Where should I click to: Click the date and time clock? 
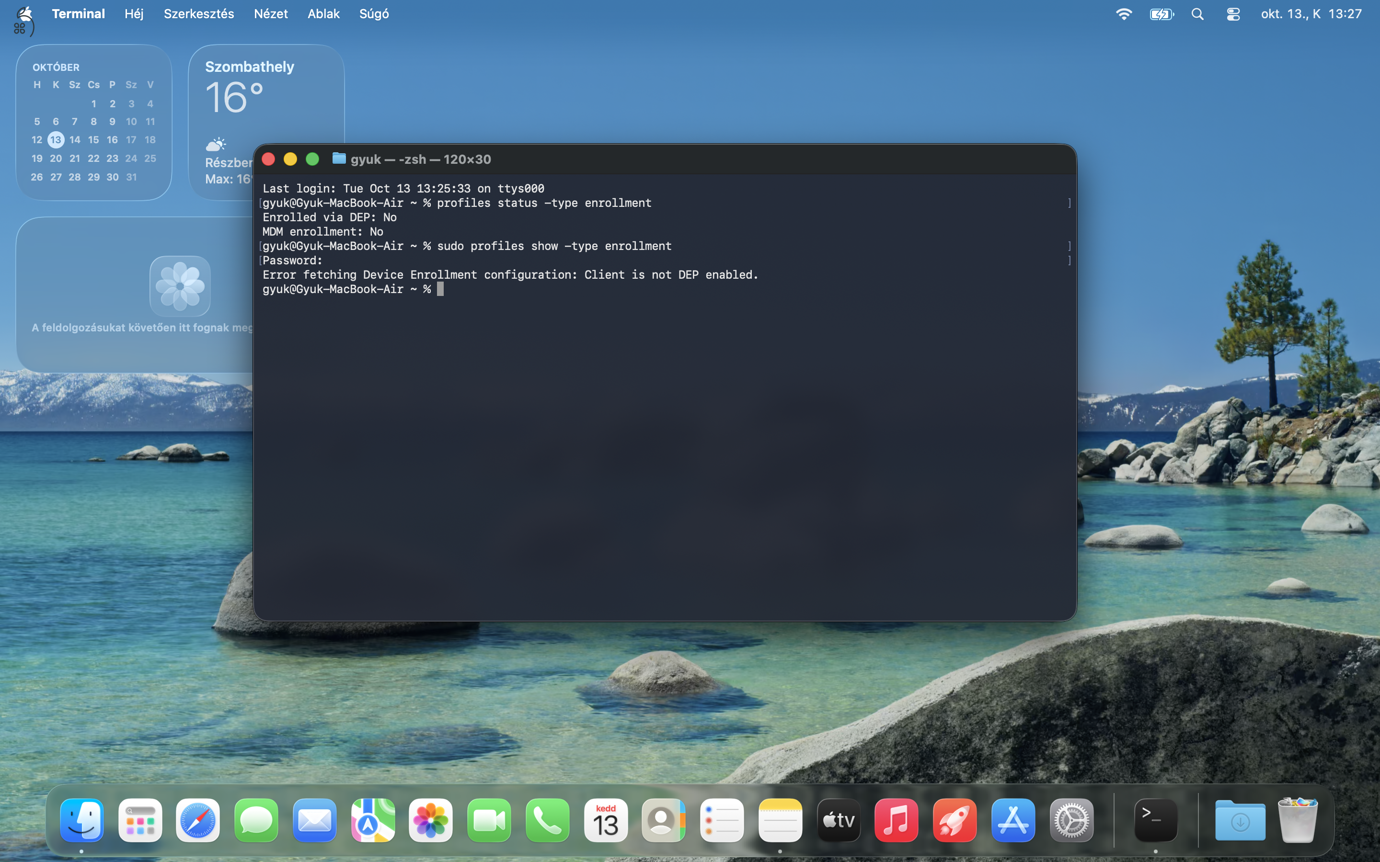[1311, 14]
